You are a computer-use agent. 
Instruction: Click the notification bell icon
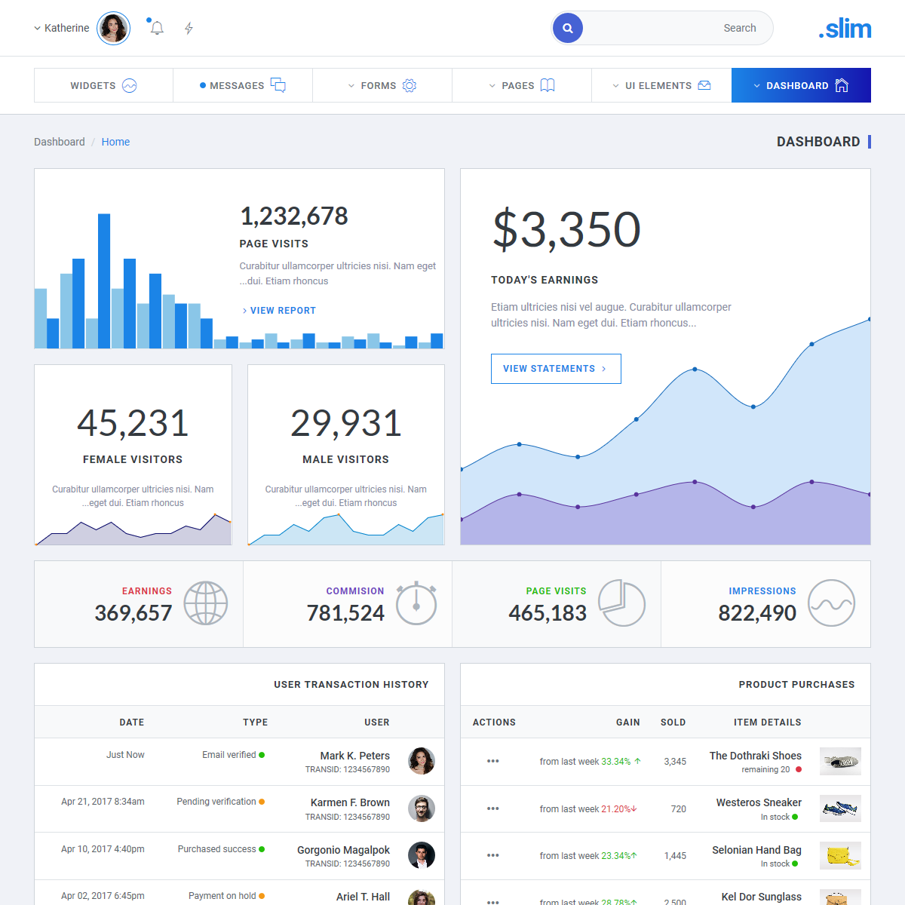pos(157,29)
